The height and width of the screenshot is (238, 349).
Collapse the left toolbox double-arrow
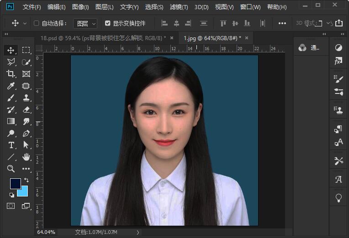(x=6, y=34)
